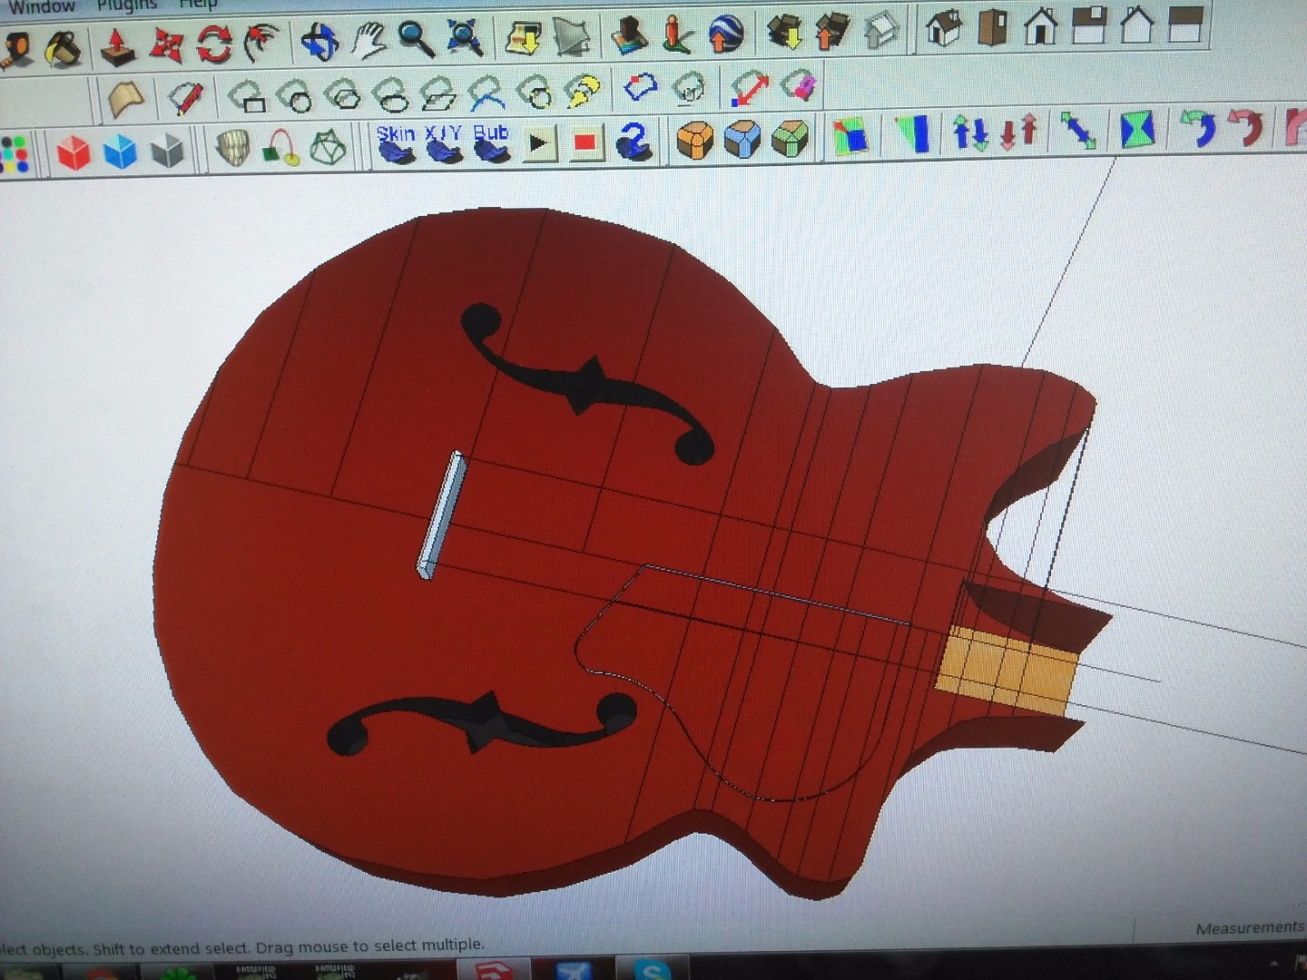Click the gray cube icon

pyautogui.click(x=167, y=150)
